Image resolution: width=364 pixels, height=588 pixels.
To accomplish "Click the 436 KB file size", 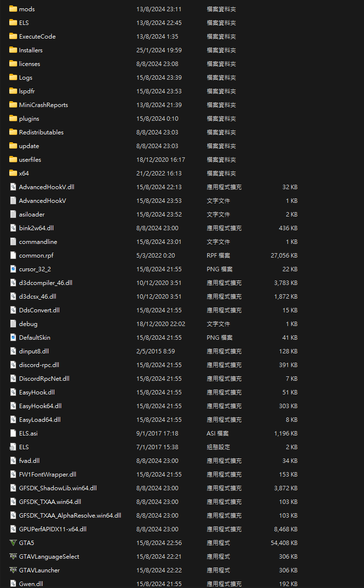I will click(288, 228).
